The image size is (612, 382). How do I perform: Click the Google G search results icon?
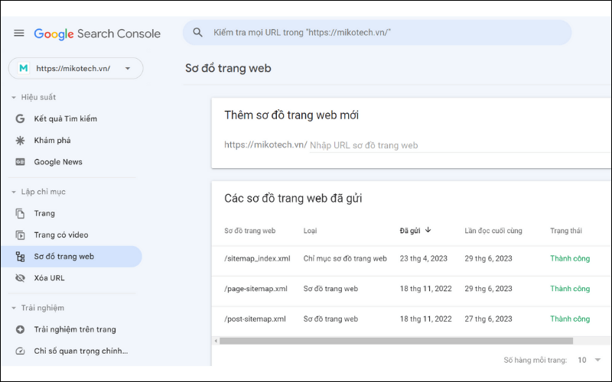20,119
